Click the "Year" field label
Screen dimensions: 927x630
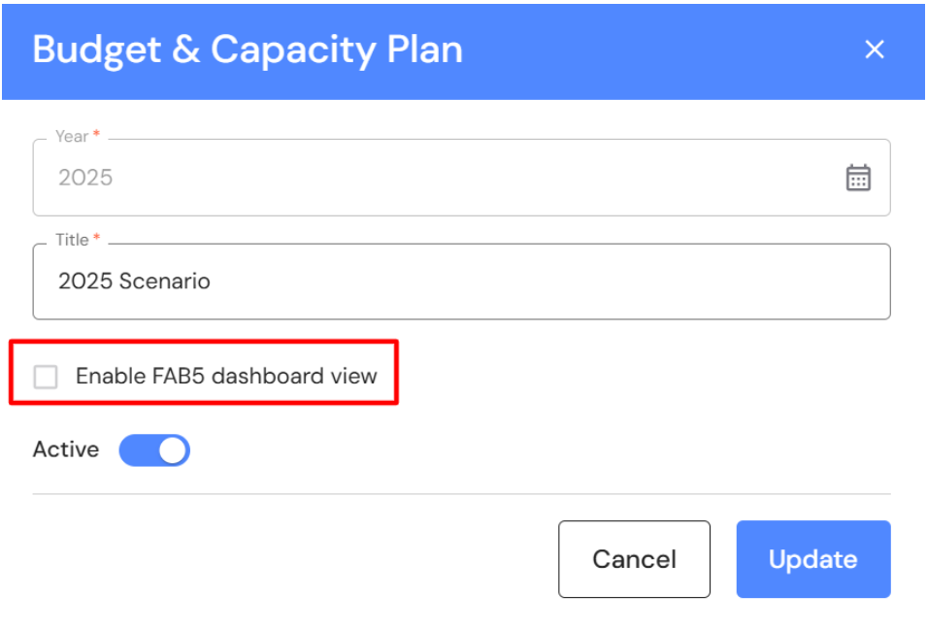(71, 137)
